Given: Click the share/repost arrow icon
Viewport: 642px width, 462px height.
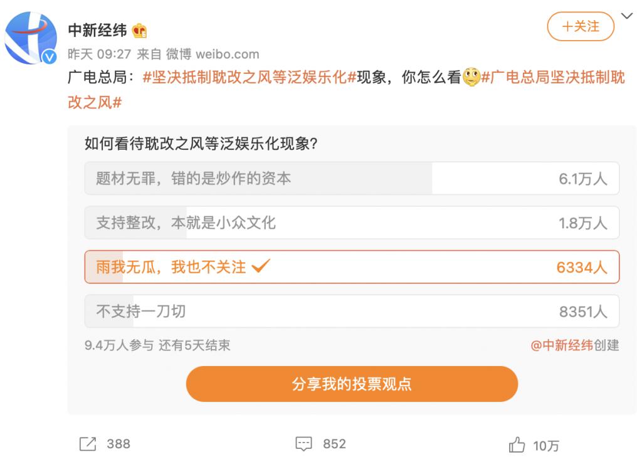Looking at the screenshot, I should (x=88, y=444).
